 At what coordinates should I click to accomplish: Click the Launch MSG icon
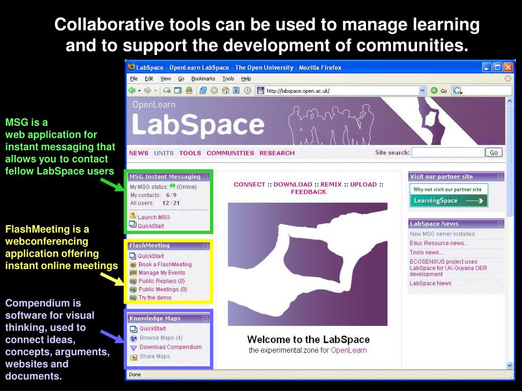pyautogui.click(x=133, y=216)
